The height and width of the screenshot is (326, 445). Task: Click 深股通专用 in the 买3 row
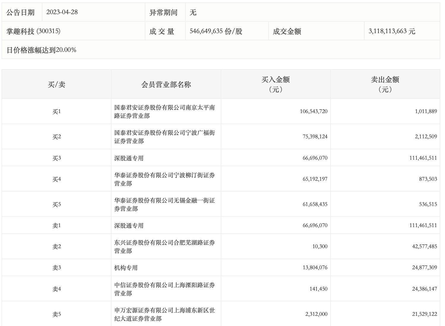[x=129, y=158]
